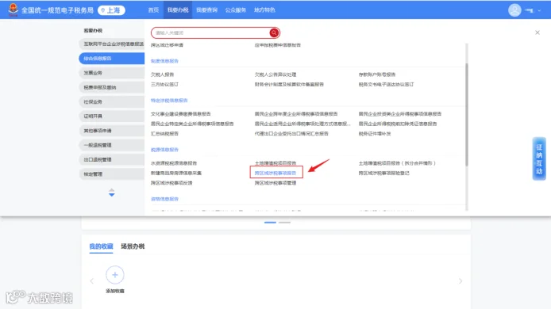Select 其他事项申请 sidebar item
551x309 pixels.
[x=112, y=131]
